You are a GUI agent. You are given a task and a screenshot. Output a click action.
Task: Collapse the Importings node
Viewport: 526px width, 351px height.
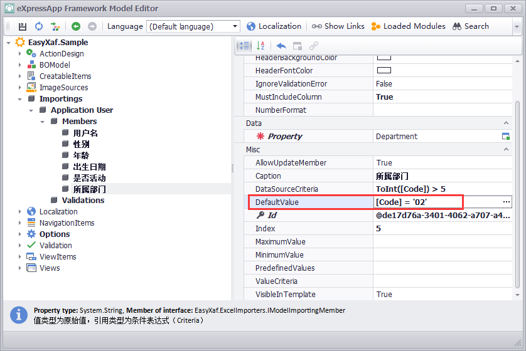(20, 99)
